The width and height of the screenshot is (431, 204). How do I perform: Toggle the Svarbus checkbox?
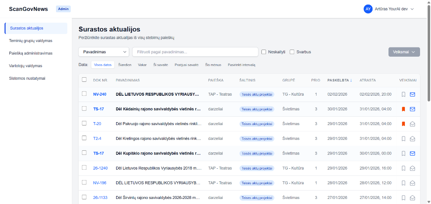pos(292,52)
